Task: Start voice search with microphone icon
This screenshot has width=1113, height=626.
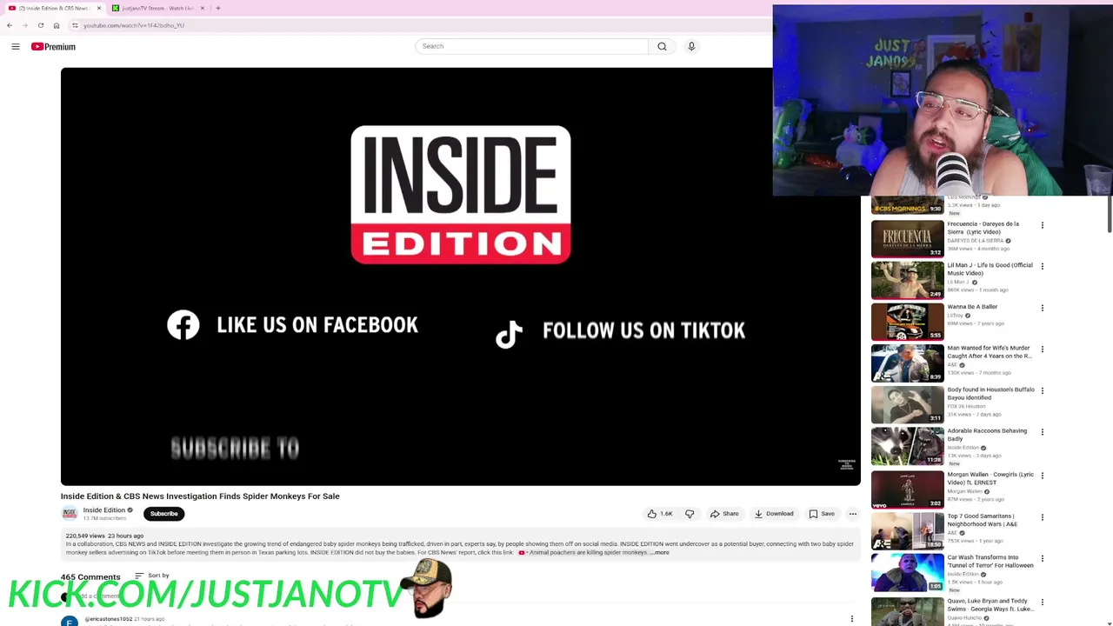Action: (691, 46)
